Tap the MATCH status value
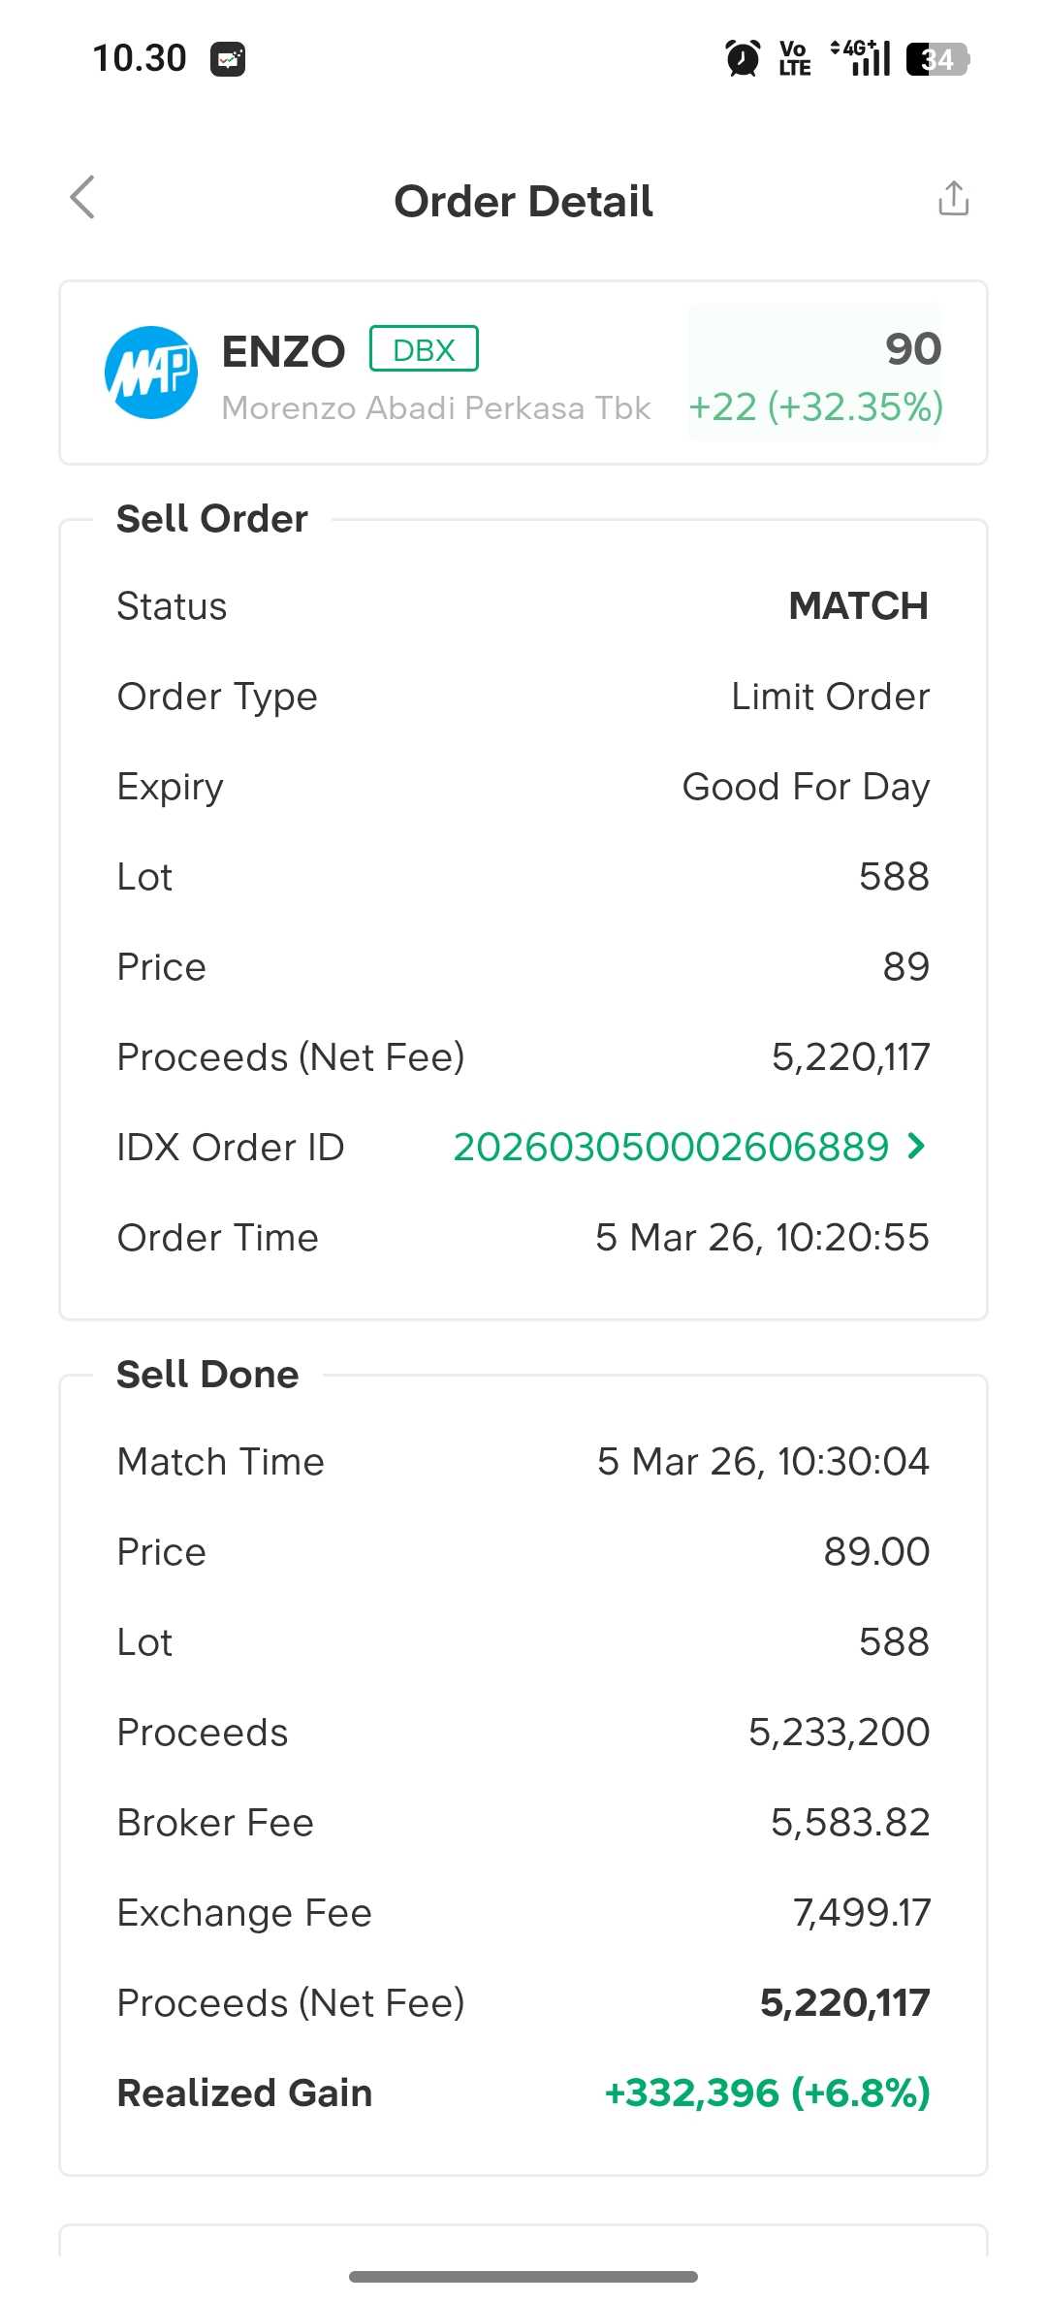 [x=858, y=606]
